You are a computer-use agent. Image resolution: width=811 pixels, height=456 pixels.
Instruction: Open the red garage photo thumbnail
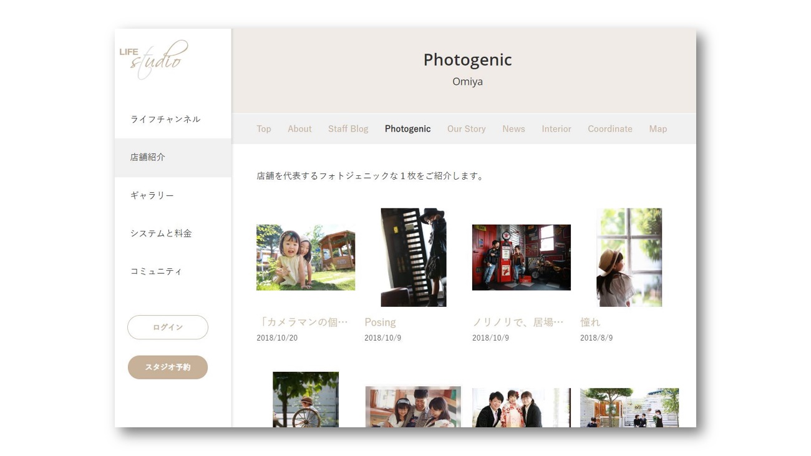click(x=522, y=258)
